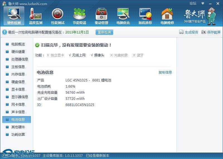The image size is (223, 159).
Task: Click the 电池信息 section heading
Action: pyautogui.click(x=45, y=73)
